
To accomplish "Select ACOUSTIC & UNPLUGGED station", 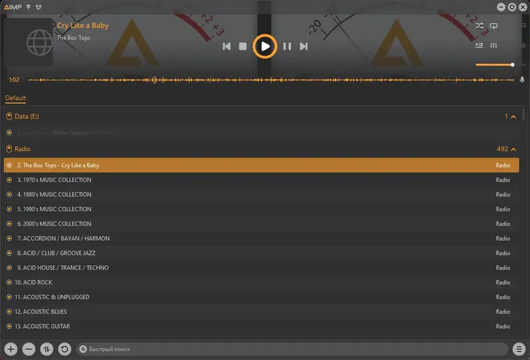I will pos(261,297).
